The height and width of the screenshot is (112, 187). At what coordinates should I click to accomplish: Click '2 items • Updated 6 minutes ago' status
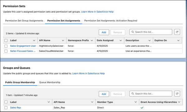point(22,34)
